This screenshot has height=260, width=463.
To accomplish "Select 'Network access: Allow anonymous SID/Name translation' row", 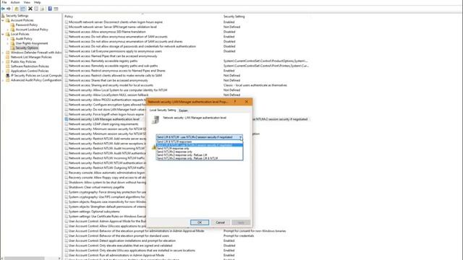I will point(107,32).
